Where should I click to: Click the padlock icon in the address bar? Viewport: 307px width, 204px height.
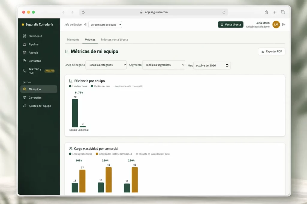(x=142, y=12)
